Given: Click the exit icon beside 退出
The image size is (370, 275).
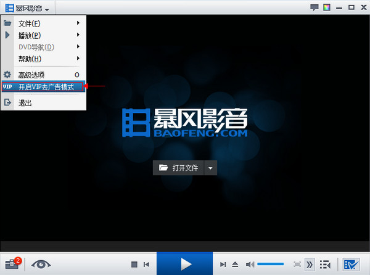Looking at the screenshot, I should [7, 102].
